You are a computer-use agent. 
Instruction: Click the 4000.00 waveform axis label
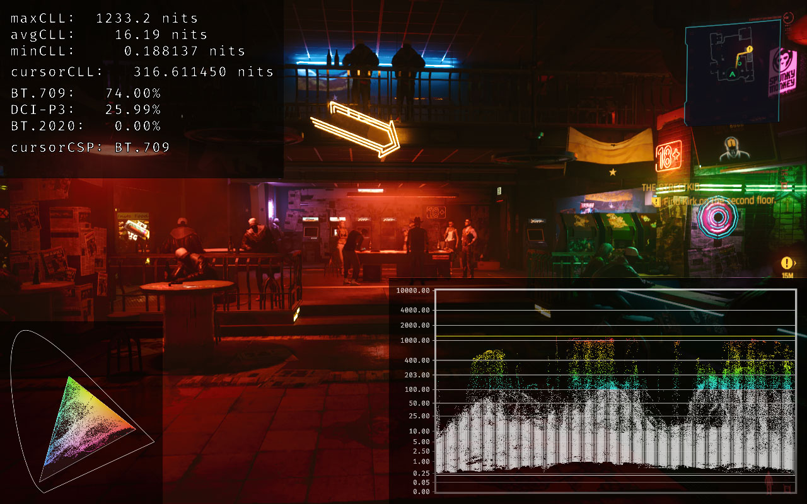click(415, 310)
